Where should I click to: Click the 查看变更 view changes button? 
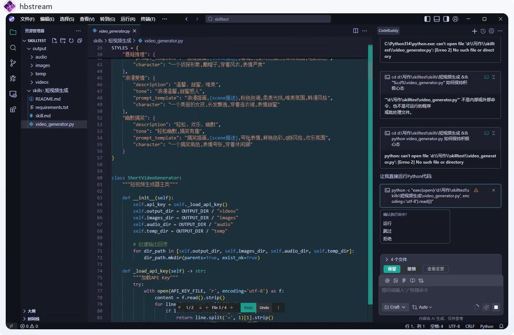click(x=435, y=269)
